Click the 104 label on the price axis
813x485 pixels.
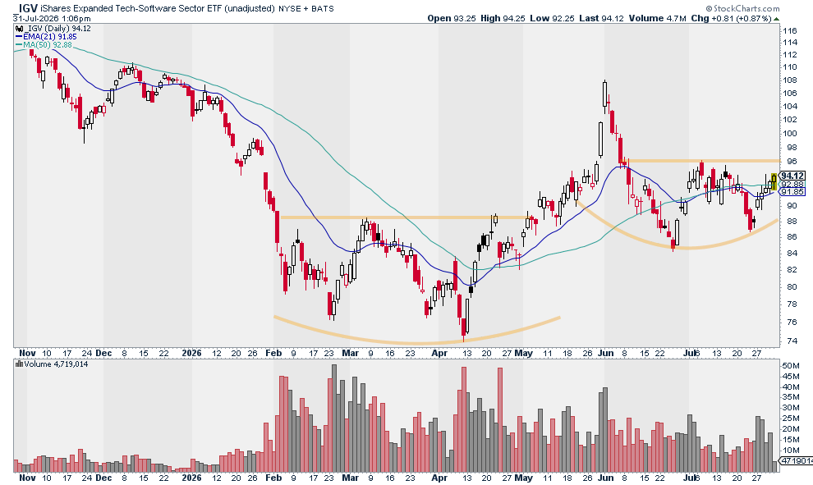pos(790,106)
